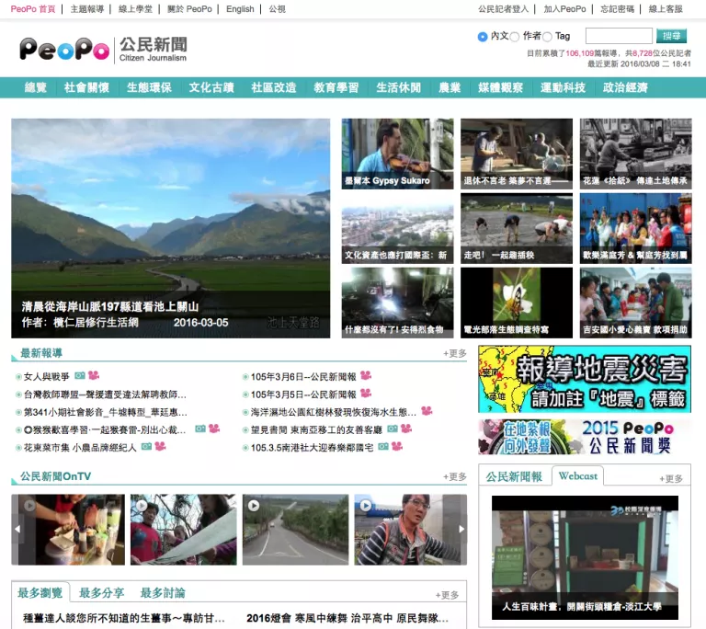The image size is (706, 629).
Task: Click camera icon beside 猴猴歡喜學習 headline
Action: 200,429
